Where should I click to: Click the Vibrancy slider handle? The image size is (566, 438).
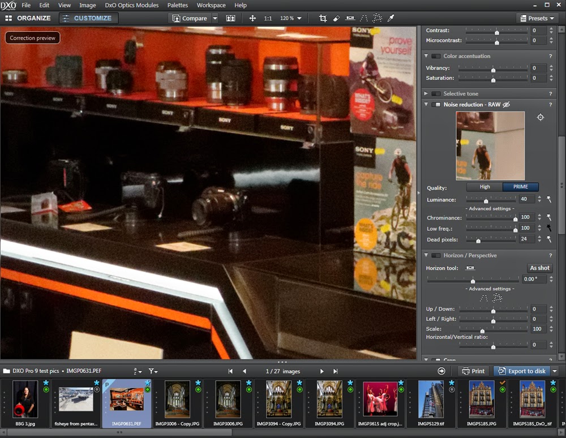(493, 70)
